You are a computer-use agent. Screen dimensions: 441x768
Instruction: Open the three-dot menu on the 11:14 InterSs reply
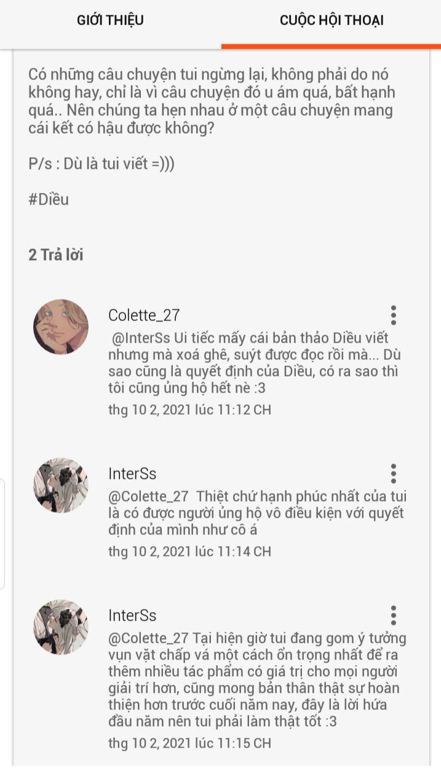pyautogui.click(x=394, y=473)
